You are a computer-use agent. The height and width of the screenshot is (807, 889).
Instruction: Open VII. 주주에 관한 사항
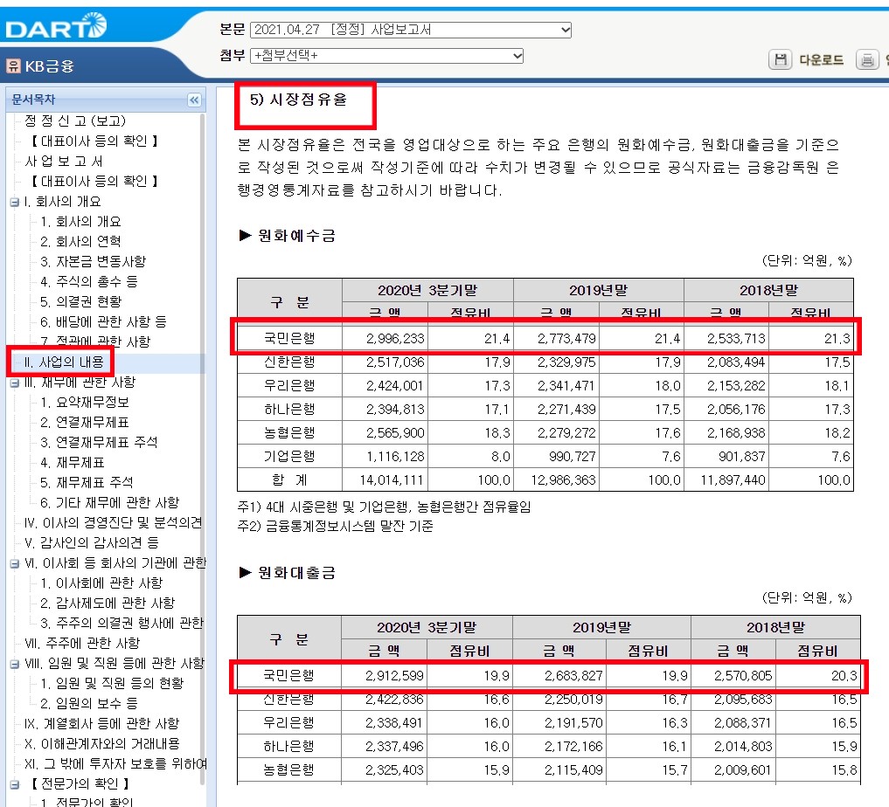coord(82,644)
